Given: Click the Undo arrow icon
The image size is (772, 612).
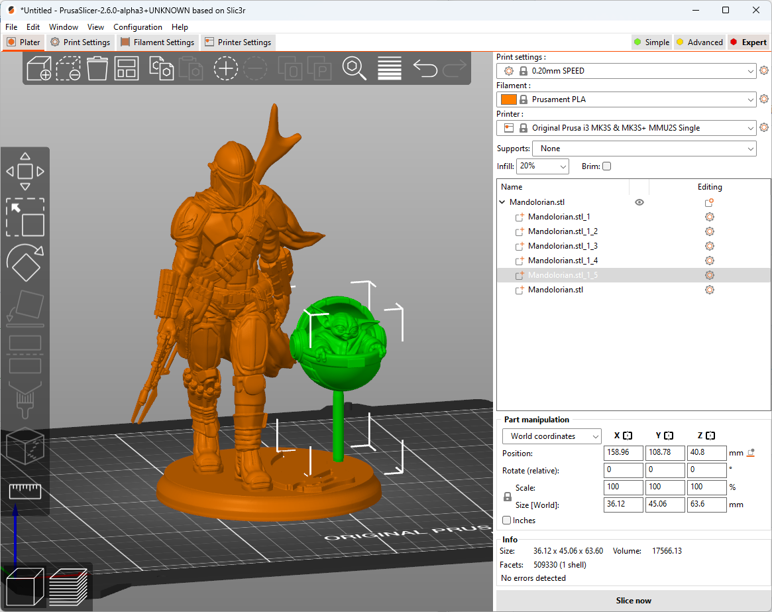Looking at the screenshot, I should click(425, 68).
